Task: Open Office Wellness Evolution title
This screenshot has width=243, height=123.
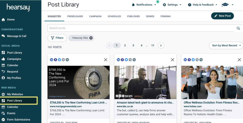Action: 212,103
